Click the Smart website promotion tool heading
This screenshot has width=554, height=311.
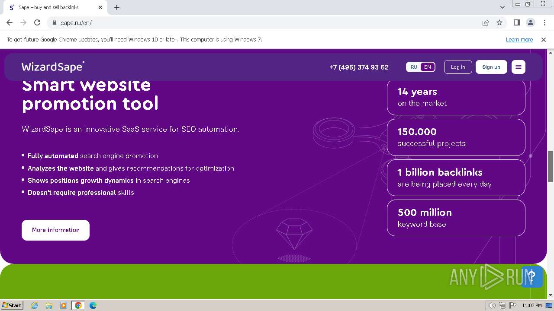[x=90, y=94]
